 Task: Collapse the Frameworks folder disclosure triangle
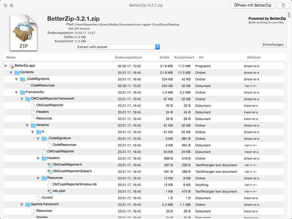pyautogui.click(x=11, y=92)
